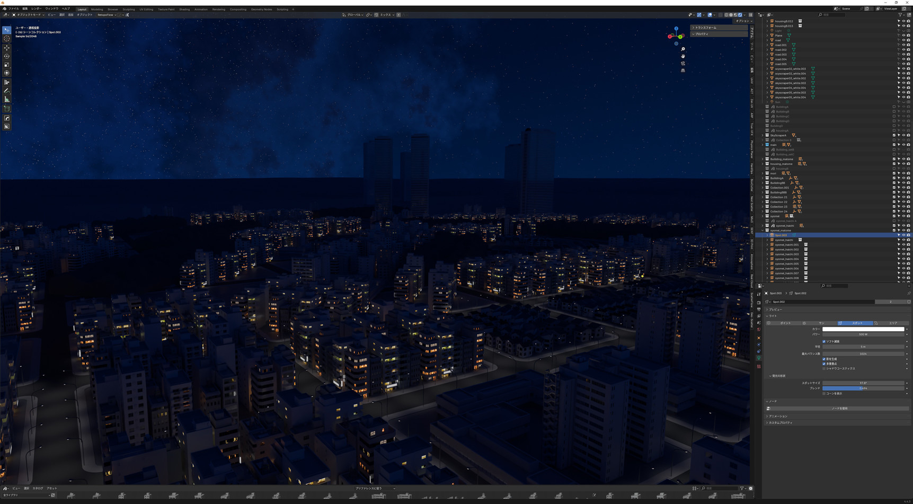This screenshot has height=504, width=913.
Task: Hide road.001 using its eye icon
Action: [903, 45]
